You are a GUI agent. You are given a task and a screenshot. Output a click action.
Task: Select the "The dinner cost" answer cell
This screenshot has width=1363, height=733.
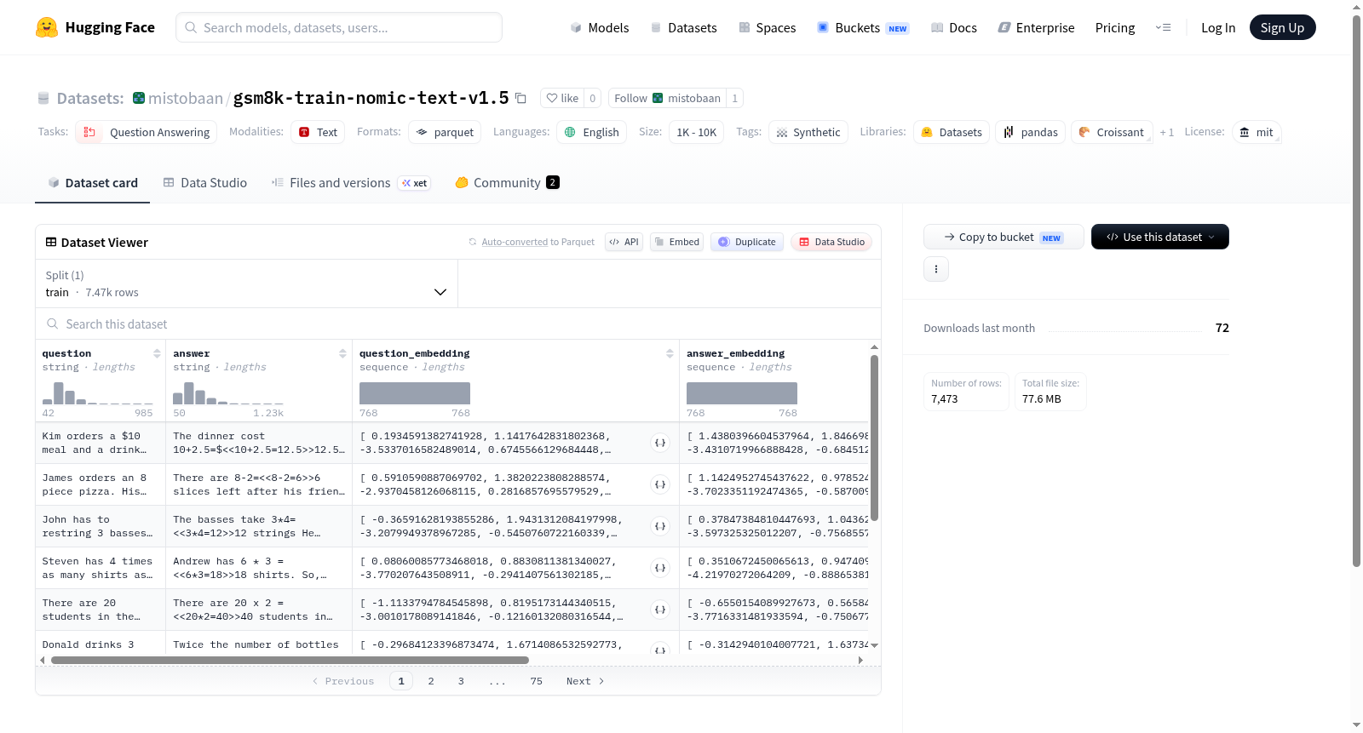click(259, 443)
